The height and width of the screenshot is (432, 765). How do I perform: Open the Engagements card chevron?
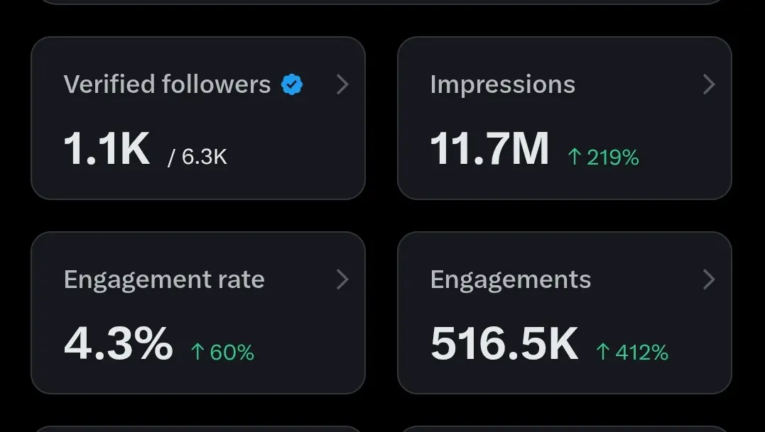tap(708, 279)
